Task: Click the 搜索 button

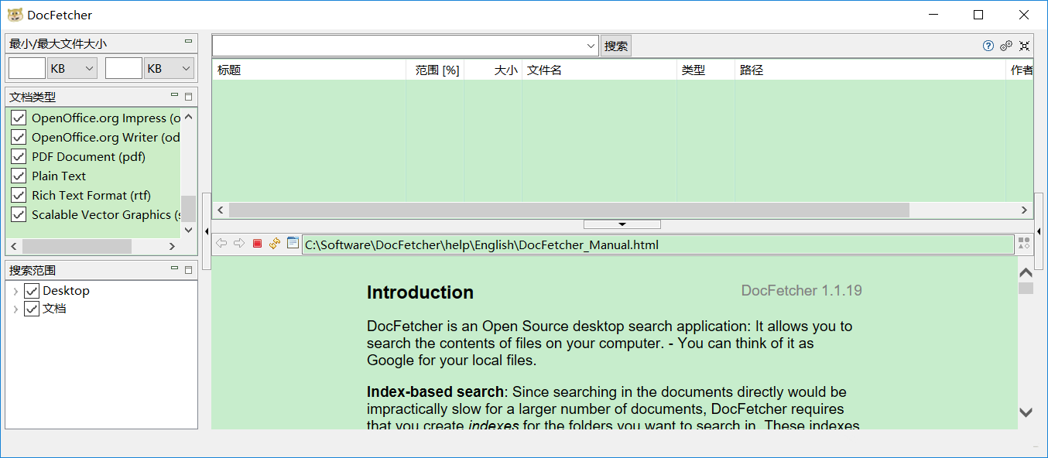Action: [x=616, y=46]
